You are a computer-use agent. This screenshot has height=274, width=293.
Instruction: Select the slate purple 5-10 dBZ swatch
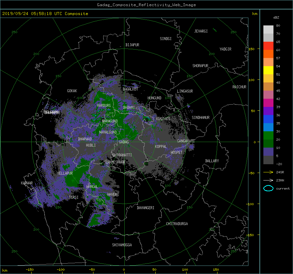pos(268,152)
